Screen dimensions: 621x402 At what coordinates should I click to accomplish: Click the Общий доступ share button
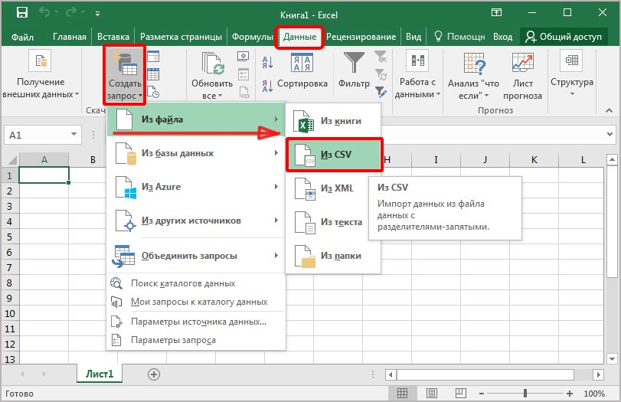563,37
